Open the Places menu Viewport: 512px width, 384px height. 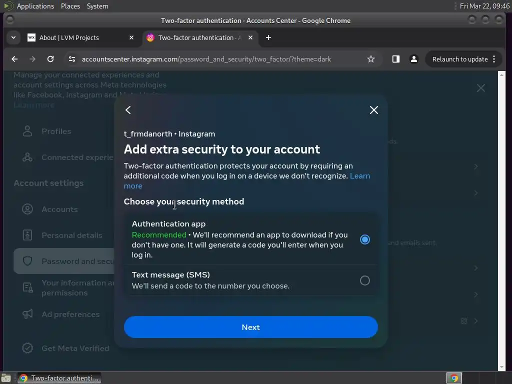coord(70,6)
